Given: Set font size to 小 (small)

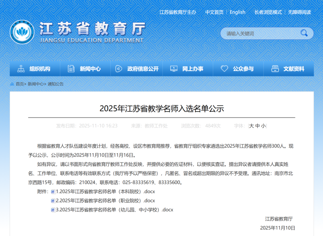Looking at the screenshot, I should click(263, 126).
